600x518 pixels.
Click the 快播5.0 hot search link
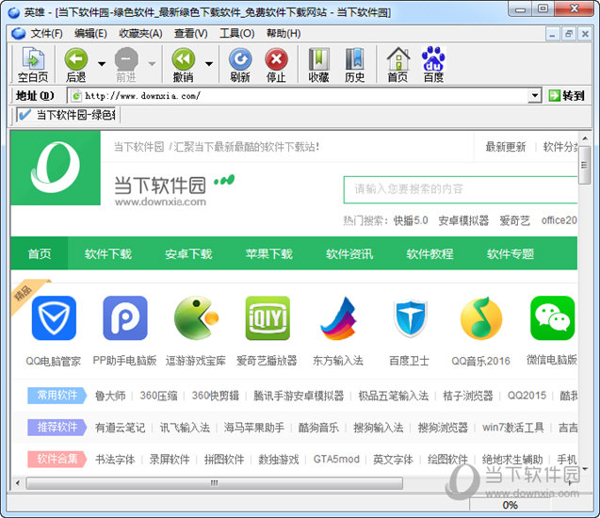[x=411, y=220]
